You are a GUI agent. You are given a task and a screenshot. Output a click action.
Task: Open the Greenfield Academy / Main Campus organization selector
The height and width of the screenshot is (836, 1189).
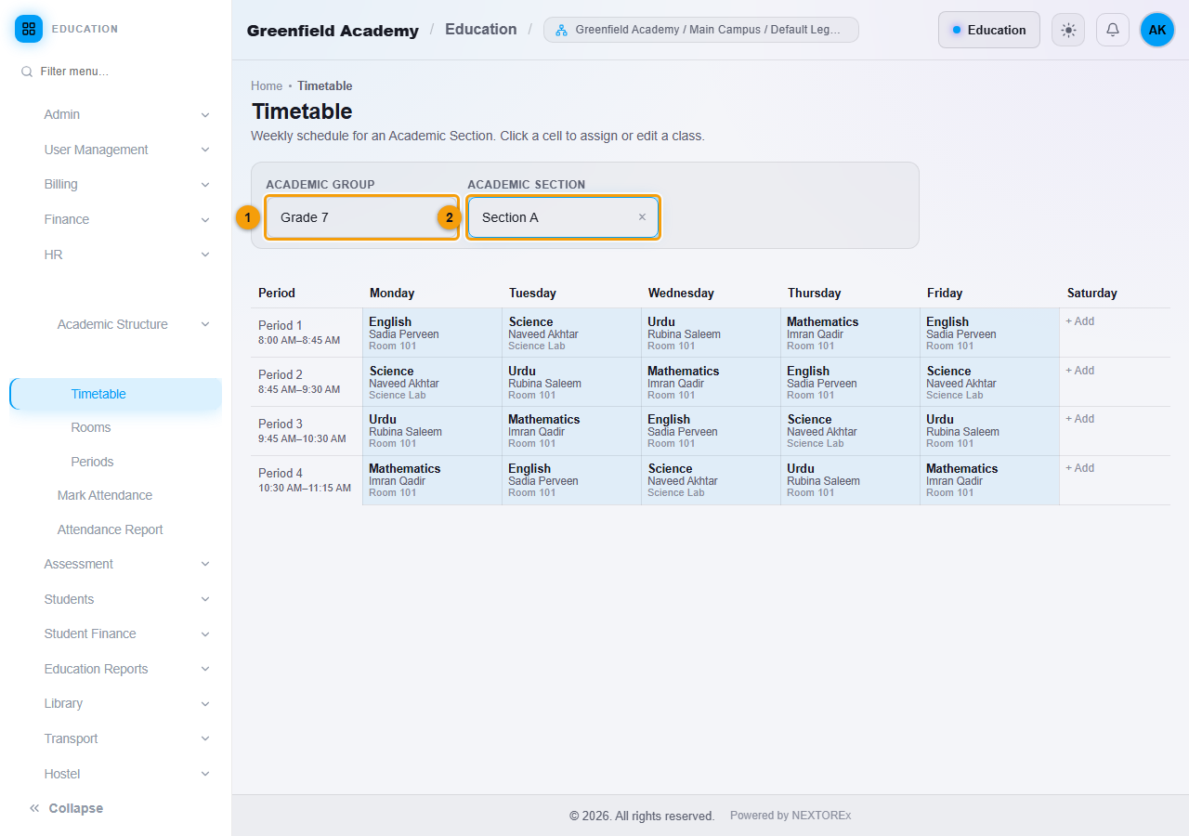(x=701, y=30)
